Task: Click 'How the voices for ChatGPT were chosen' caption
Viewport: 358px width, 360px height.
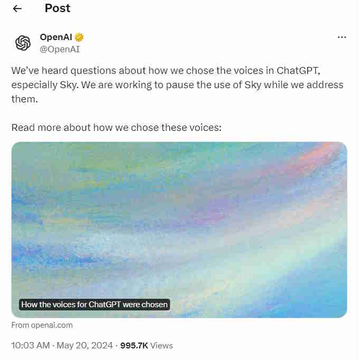Action: [95, 305]
